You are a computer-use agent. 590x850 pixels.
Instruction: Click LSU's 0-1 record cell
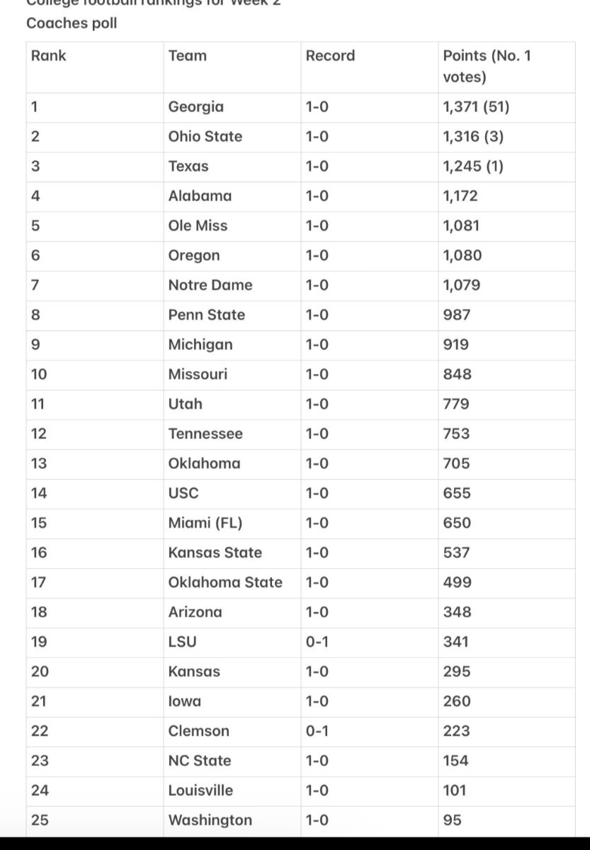317,642
